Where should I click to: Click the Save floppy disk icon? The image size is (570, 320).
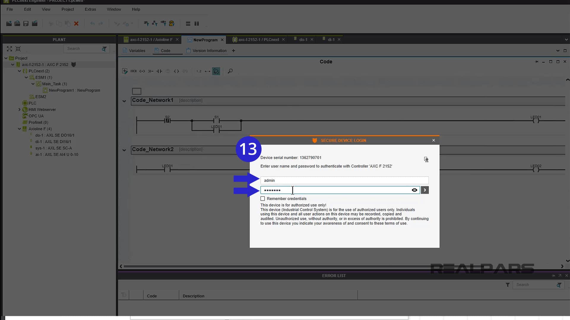[x=26, y=24]
